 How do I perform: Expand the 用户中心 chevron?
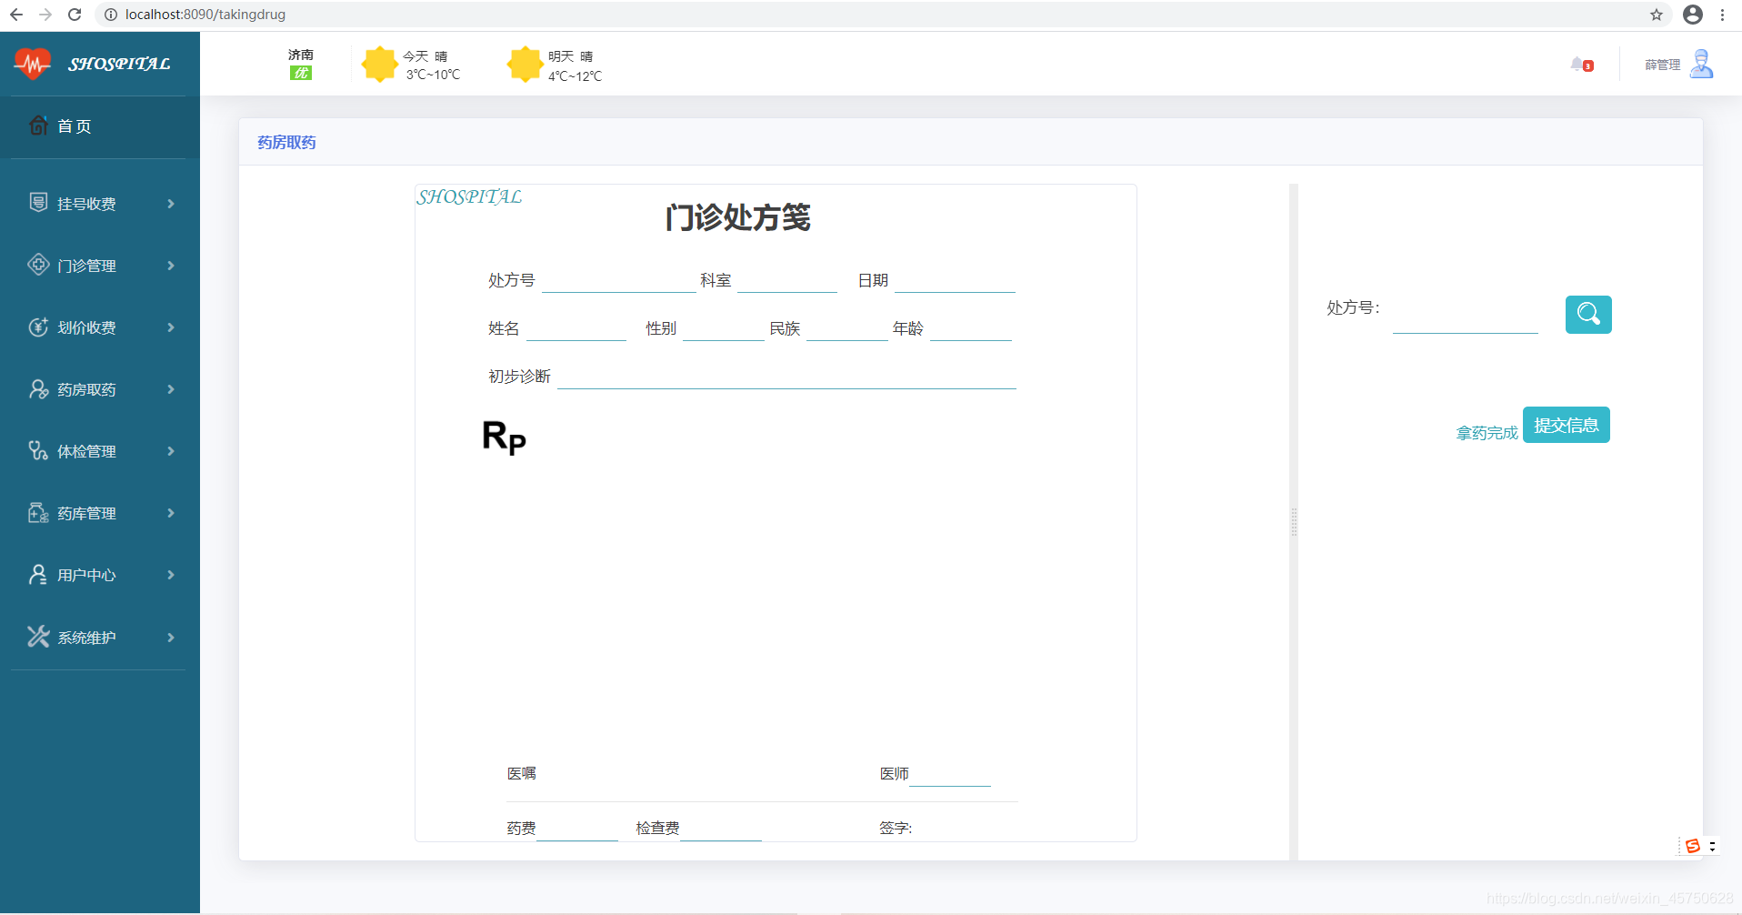point(171,575)
